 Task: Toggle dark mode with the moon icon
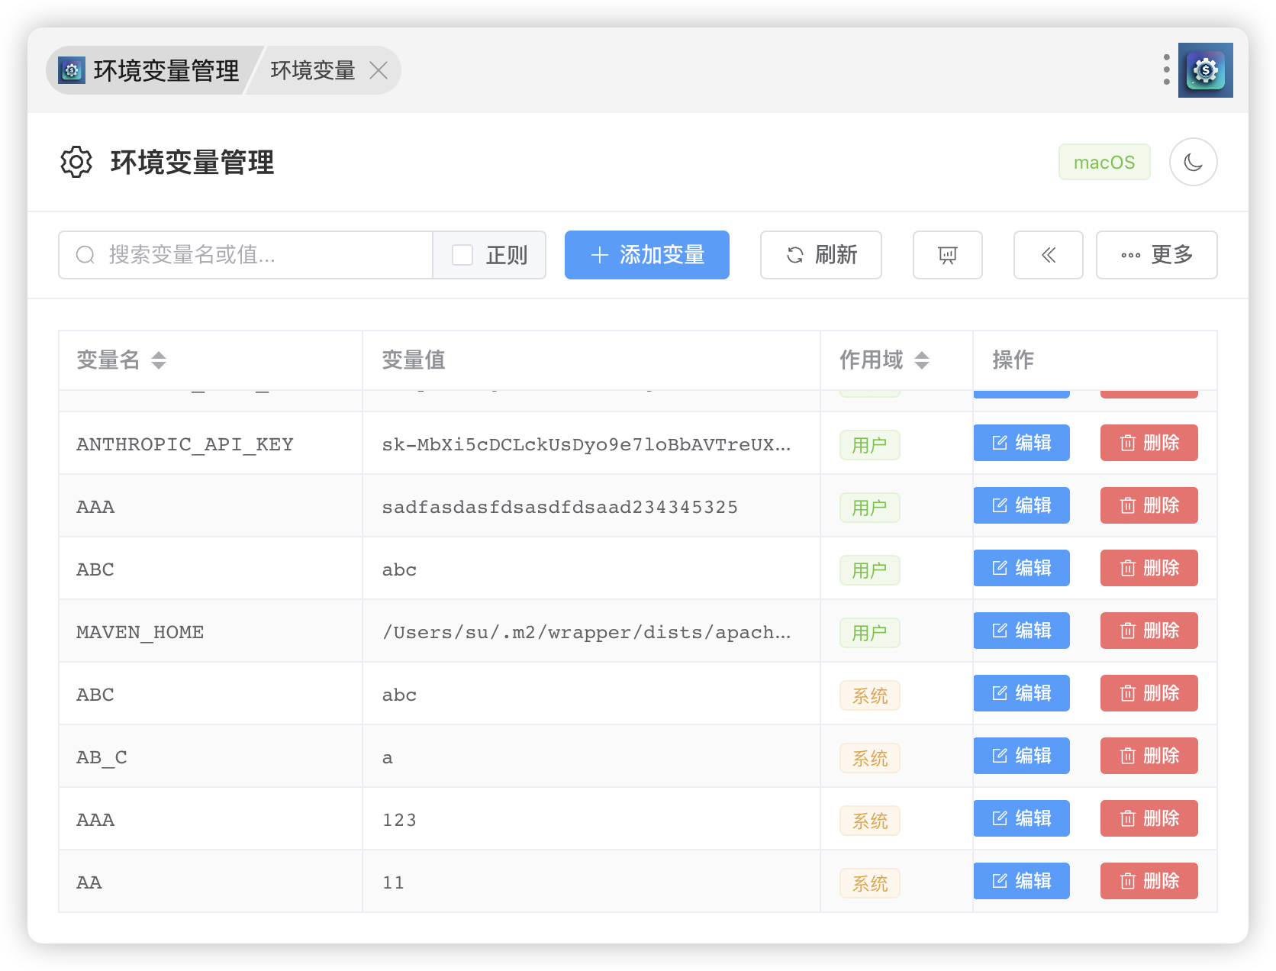tap(1193, 162)
